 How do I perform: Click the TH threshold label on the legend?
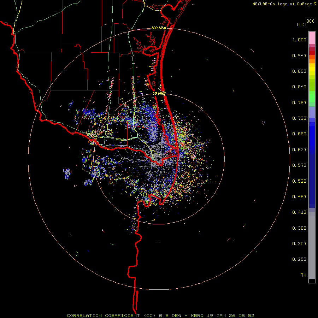(x=304, y=275)
